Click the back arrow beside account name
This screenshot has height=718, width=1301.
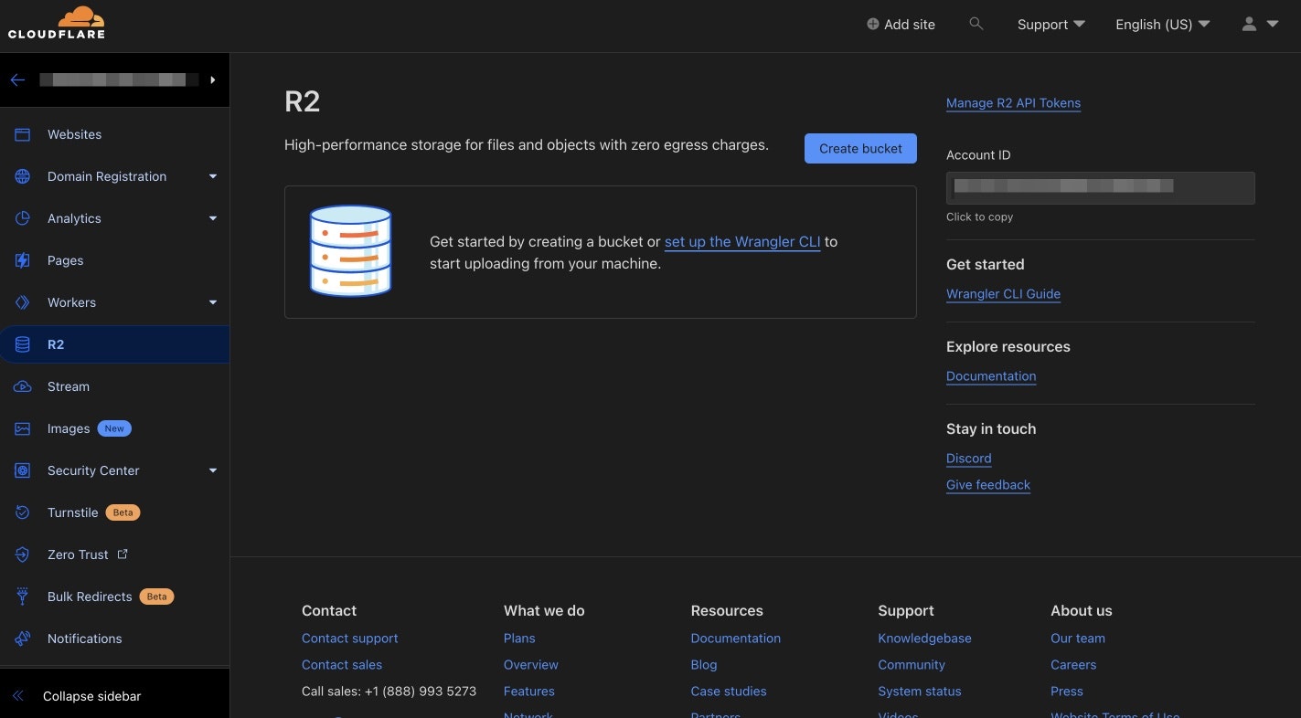click(x=17, y=80)
